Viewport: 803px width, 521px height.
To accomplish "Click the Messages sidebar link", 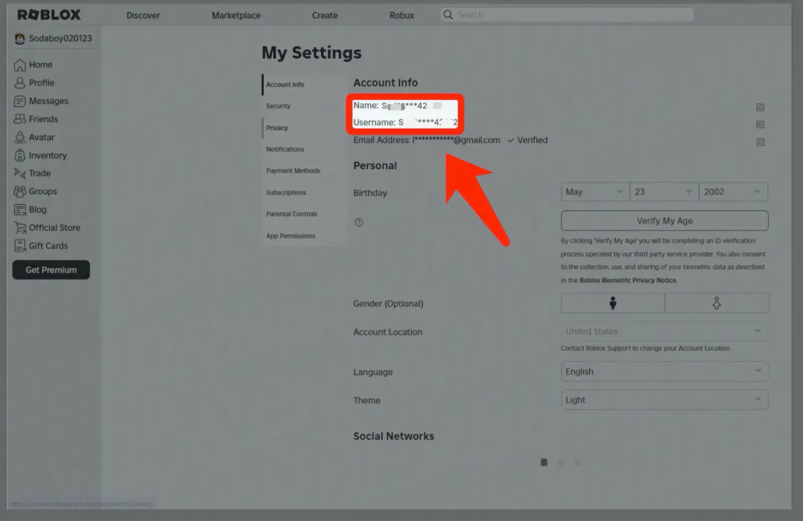I will [49, 101].
